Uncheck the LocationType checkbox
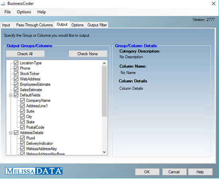Screen dimensions: 219x179 point(16,63)
